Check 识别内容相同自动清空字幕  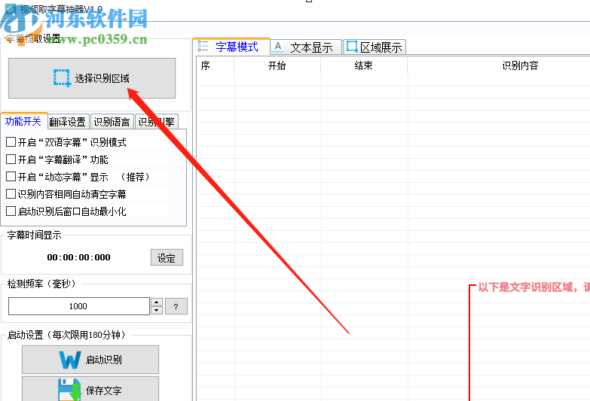(x=11, y=194)
